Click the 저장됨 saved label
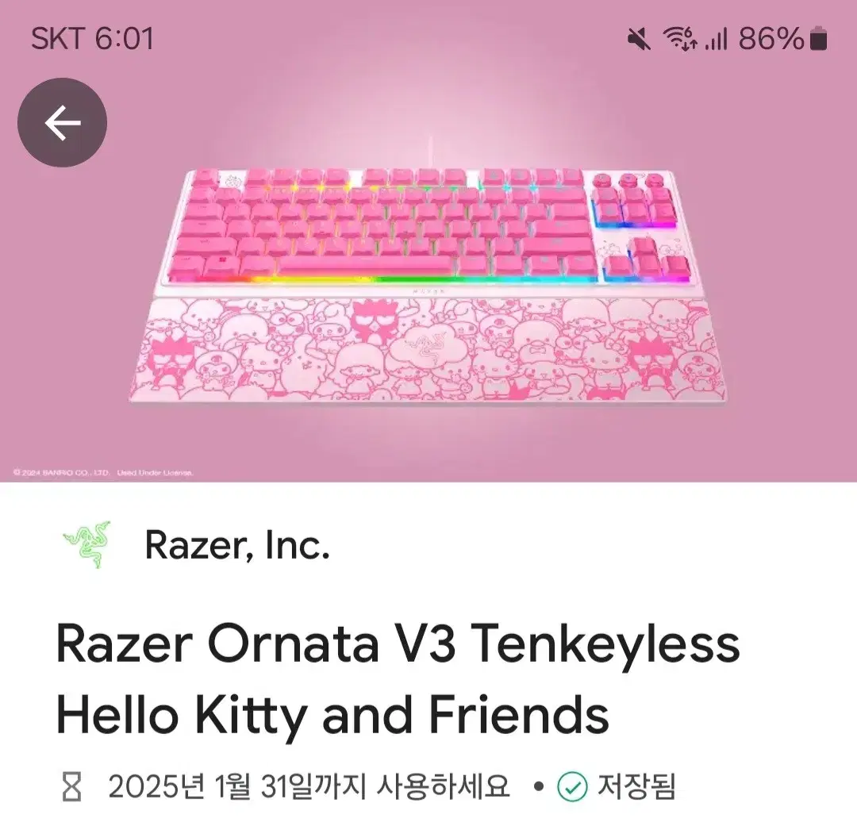857x830 pixels. coord(636,787)
